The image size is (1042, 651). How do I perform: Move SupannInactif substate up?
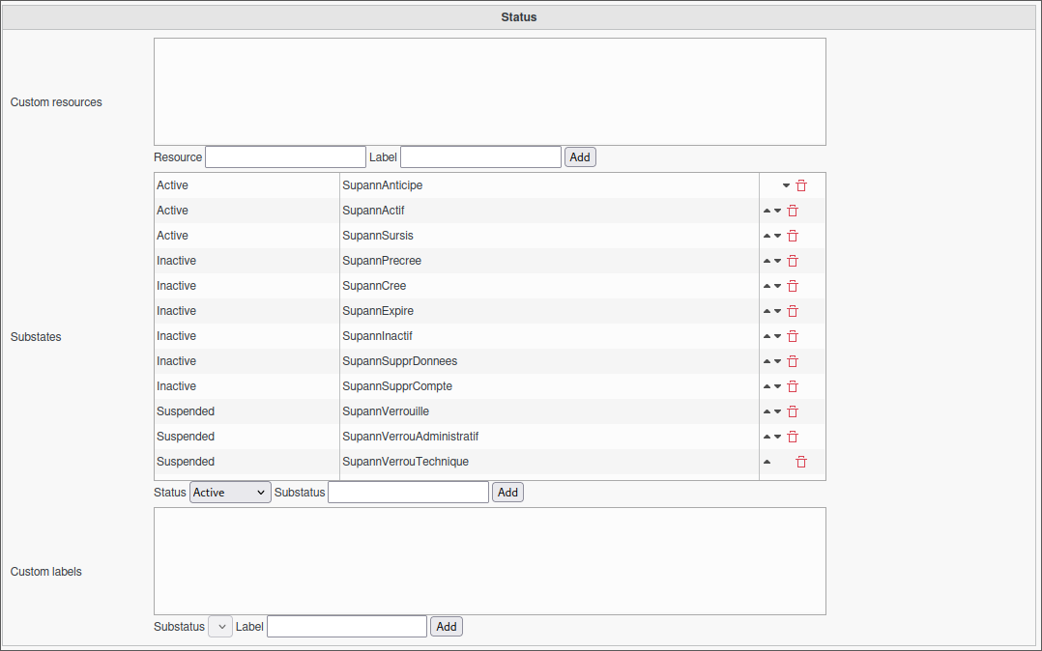(767, 336)
